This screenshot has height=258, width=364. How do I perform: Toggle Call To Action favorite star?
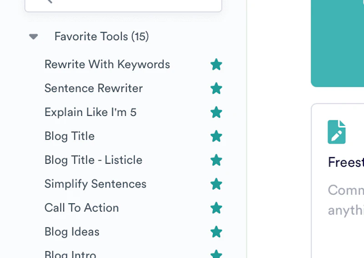point(216,208)
